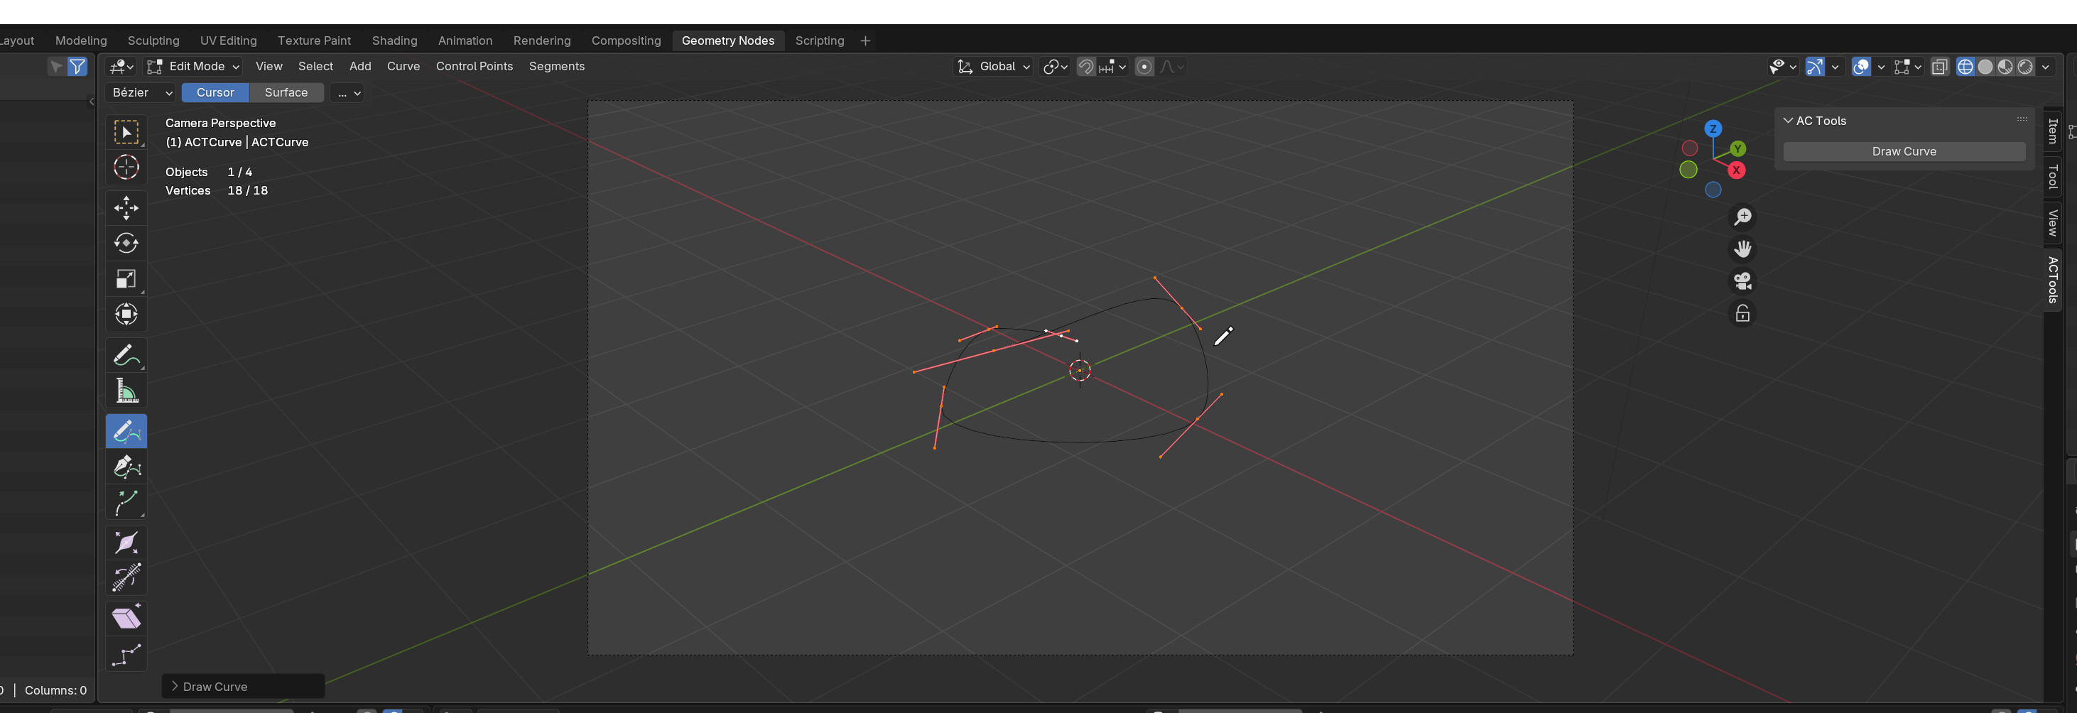This screenshot has height=713, width=2077.
Task: Activate the Rotate tool
Action: (x=126, y=244)
